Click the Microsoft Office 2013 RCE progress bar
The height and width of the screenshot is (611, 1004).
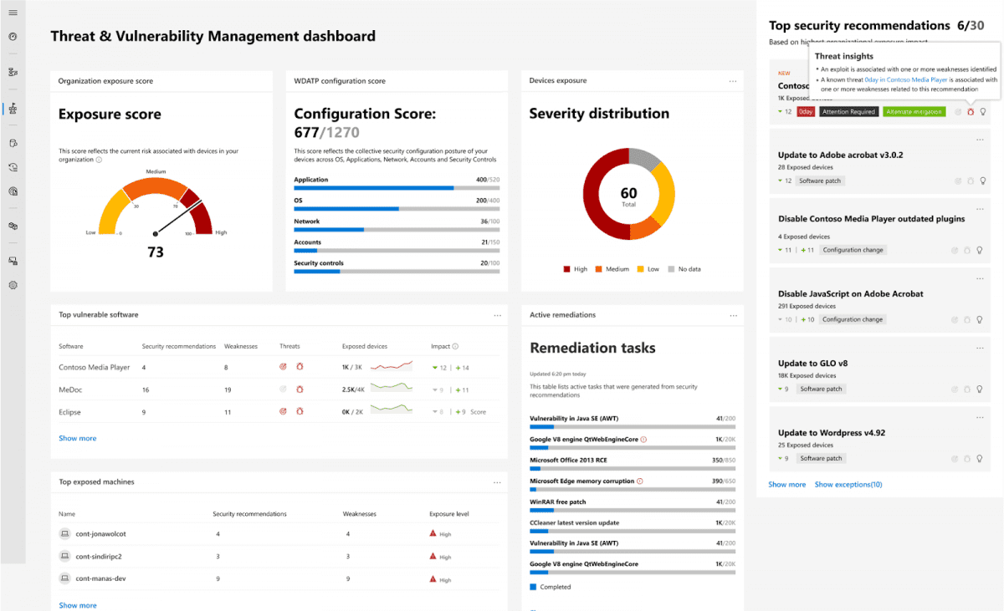[633, 468]
